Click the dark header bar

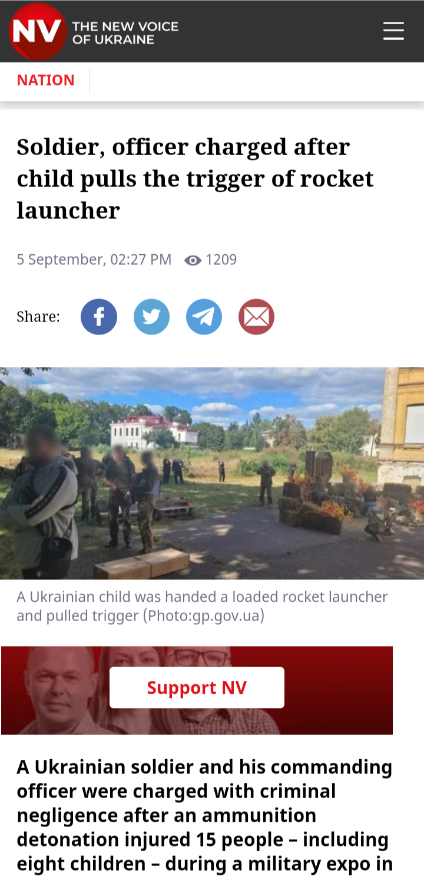coord(212,31)
